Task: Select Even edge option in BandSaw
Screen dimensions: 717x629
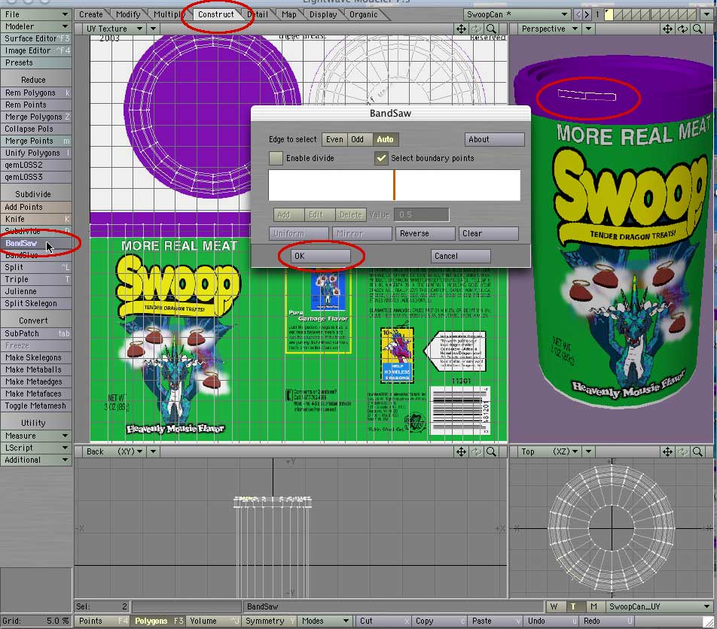Action: (x=334, y=139)
